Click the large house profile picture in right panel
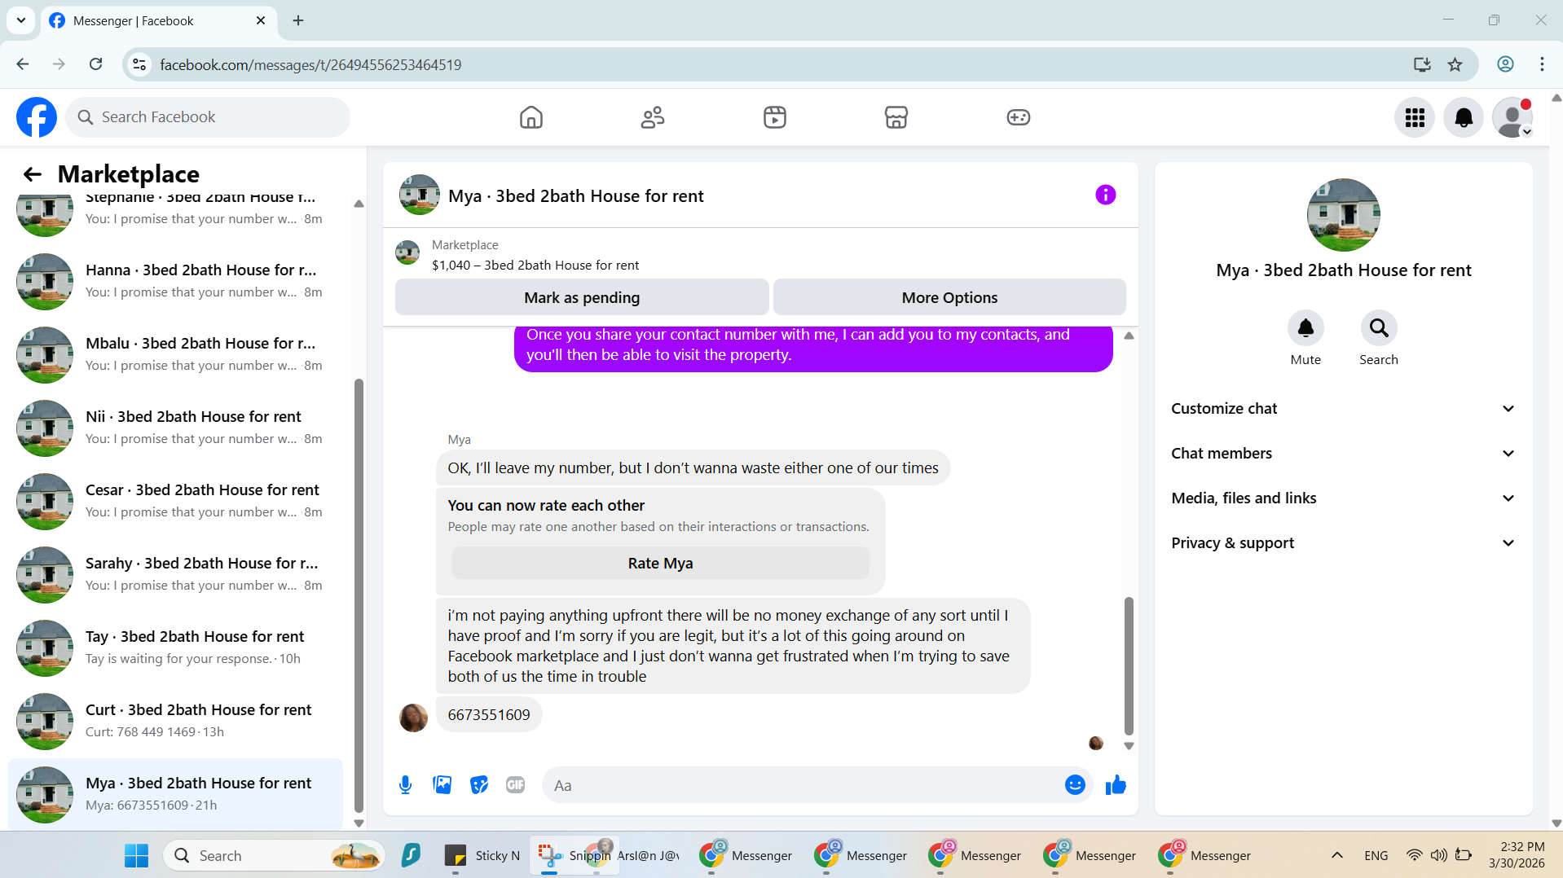This screenshot has width=1563, height=878. point(1343,215)
